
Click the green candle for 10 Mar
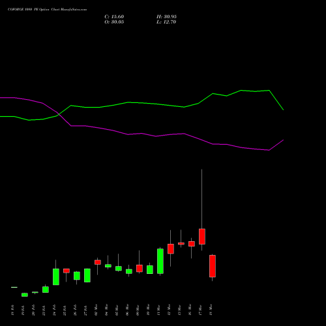click(150, 269)
